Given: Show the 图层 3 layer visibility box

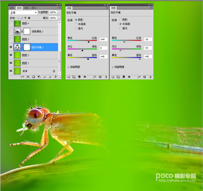Looking at the screenshot, I should point(11,39).
